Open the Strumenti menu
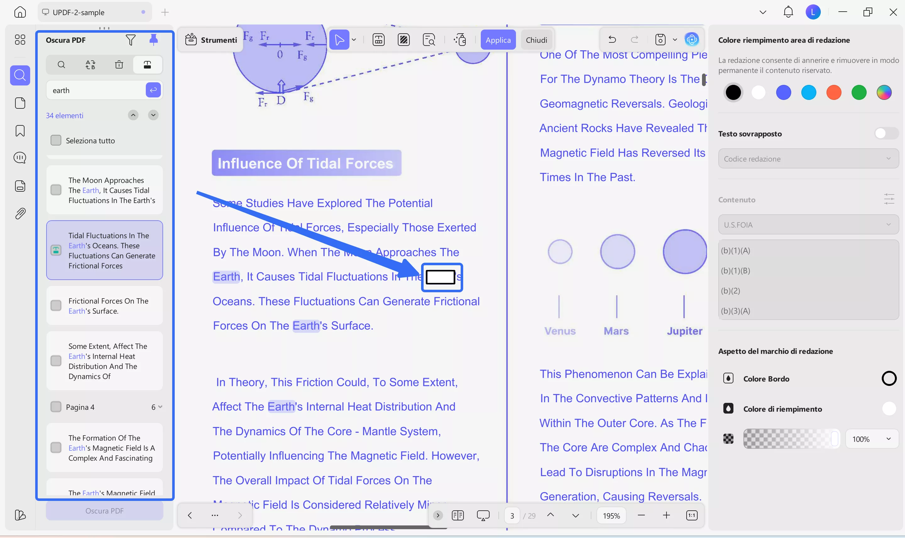The width and height of the screenshot is (905, 538). coord(211,40)
